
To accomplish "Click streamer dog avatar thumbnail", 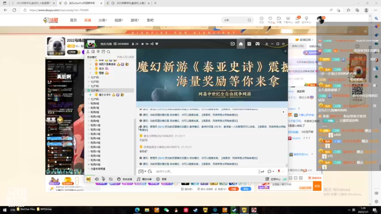I will [56, 46].
